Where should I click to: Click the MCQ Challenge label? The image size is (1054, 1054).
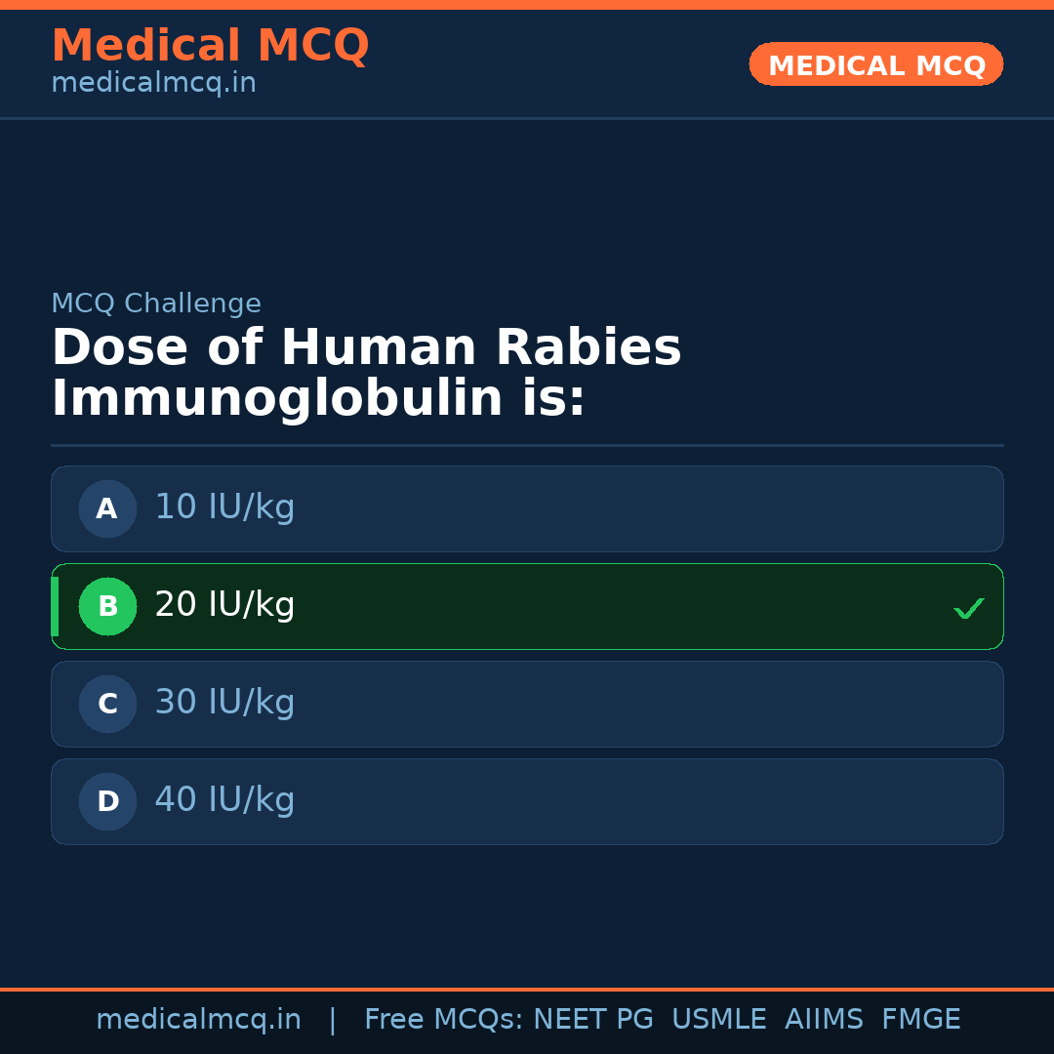[x=156, y=304]
